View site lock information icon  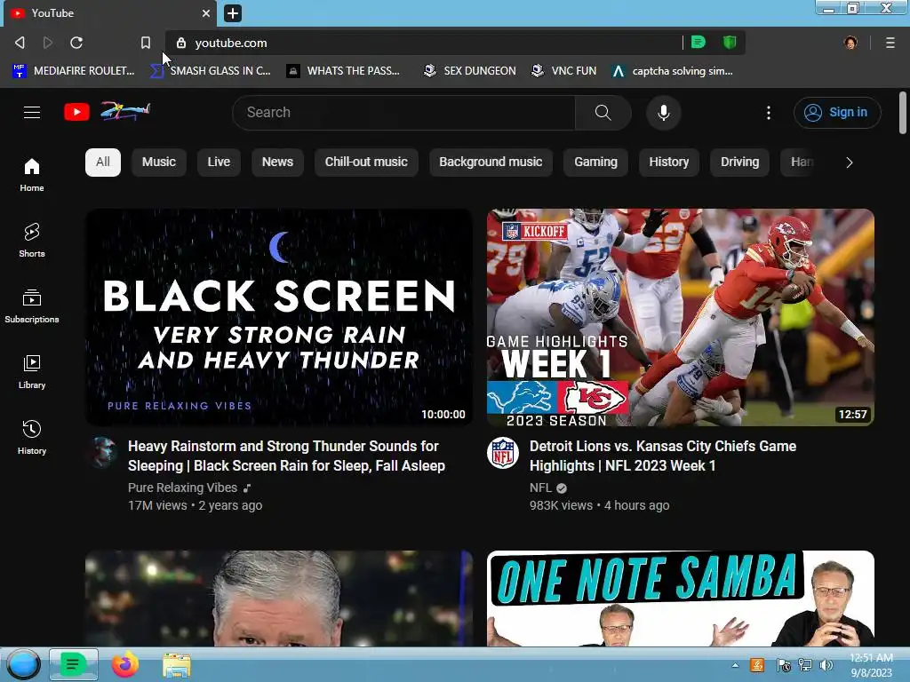[x=181, y=43]
